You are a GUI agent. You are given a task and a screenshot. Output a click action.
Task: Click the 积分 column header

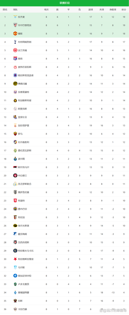[x=124, y=10]
